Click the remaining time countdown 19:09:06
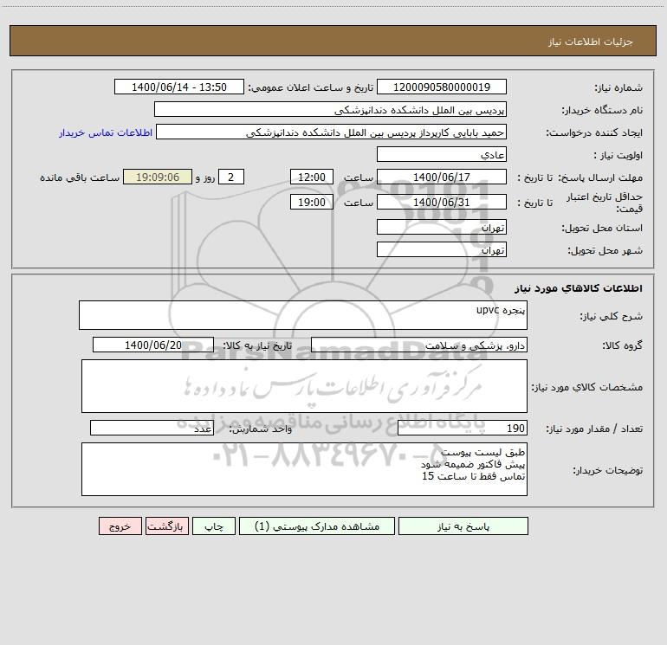The image size is (667, 645). [x=158, y=177]
